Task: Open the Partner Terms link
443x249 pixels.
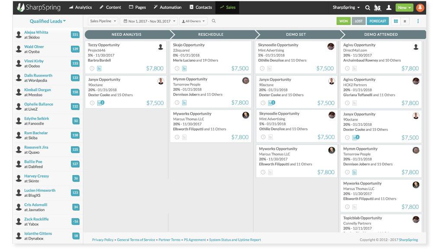Action: click(169, 239)
